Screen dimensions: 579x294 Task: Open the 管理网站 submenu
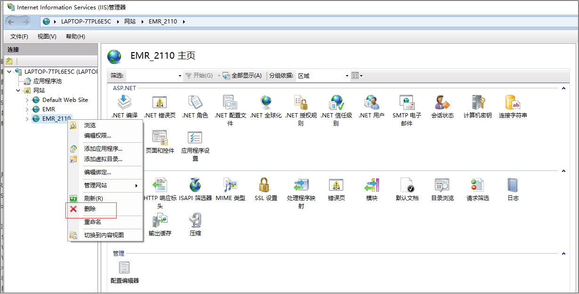pos(105,186)
